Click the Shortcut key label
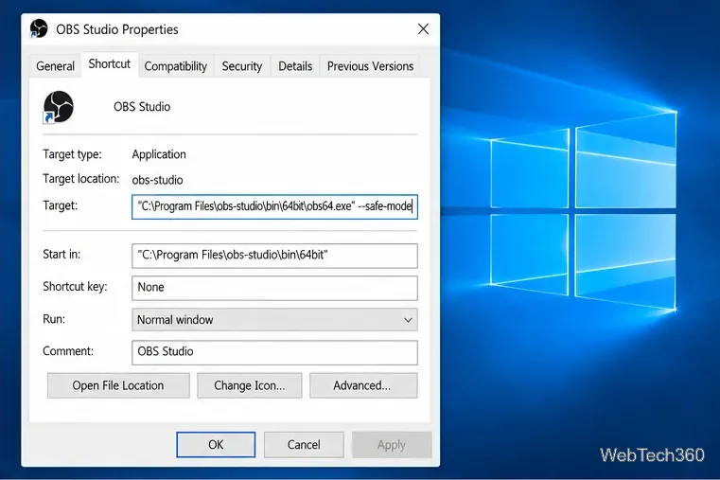Viewport: 720px width, 480px height. tap(75, 287)
